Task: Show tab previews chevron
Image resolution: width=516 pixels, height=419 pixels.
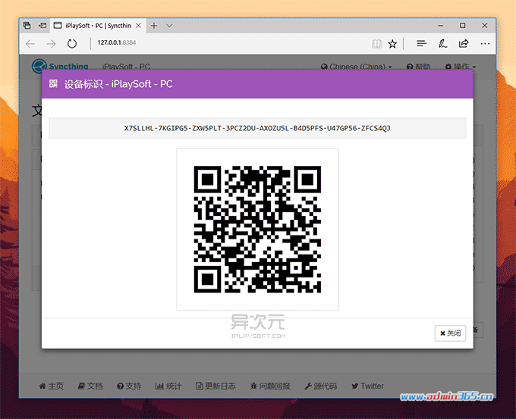Action: point(169,25)
